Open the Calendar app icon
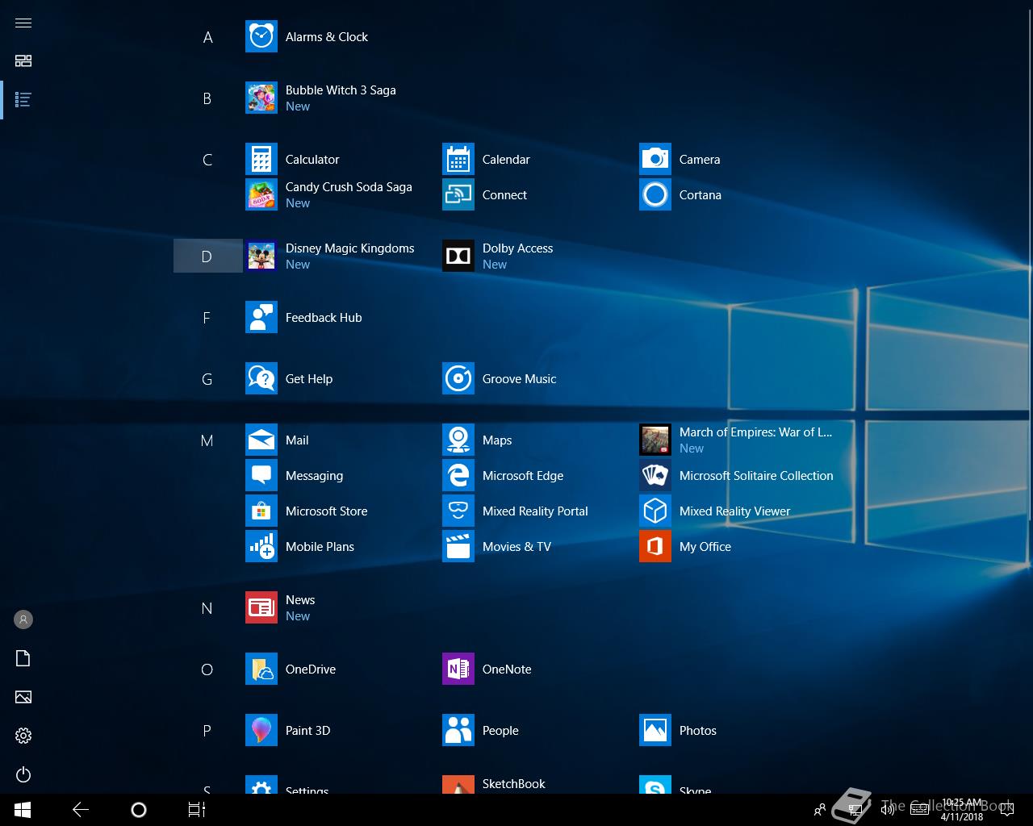 tap(458, 160)
